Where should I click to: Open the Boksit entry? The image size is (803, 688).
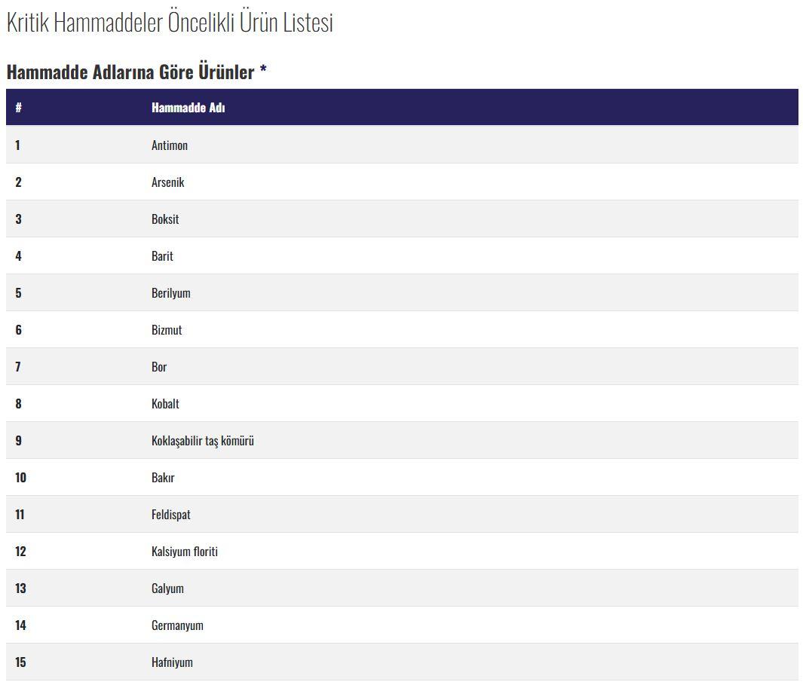[165, 219]
